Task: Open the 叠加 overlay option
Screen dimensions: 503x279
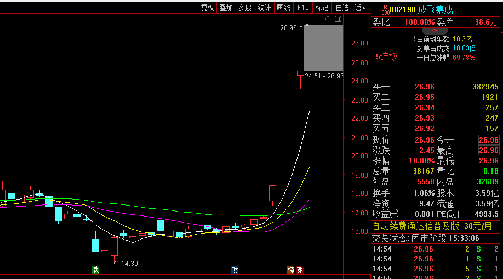Action: [226, 8]
